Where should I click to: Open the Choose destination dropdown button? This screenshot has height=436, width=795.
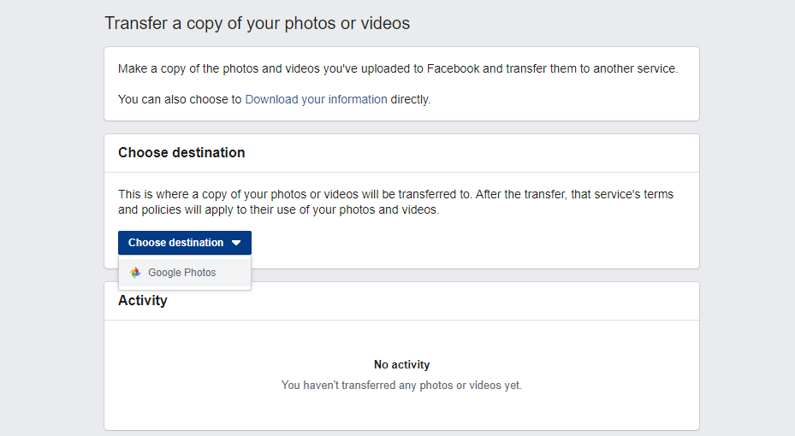[x=185, y=243]
